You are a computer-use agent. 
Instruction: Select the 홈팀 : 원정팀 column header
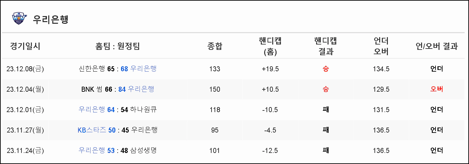point(118,46)
